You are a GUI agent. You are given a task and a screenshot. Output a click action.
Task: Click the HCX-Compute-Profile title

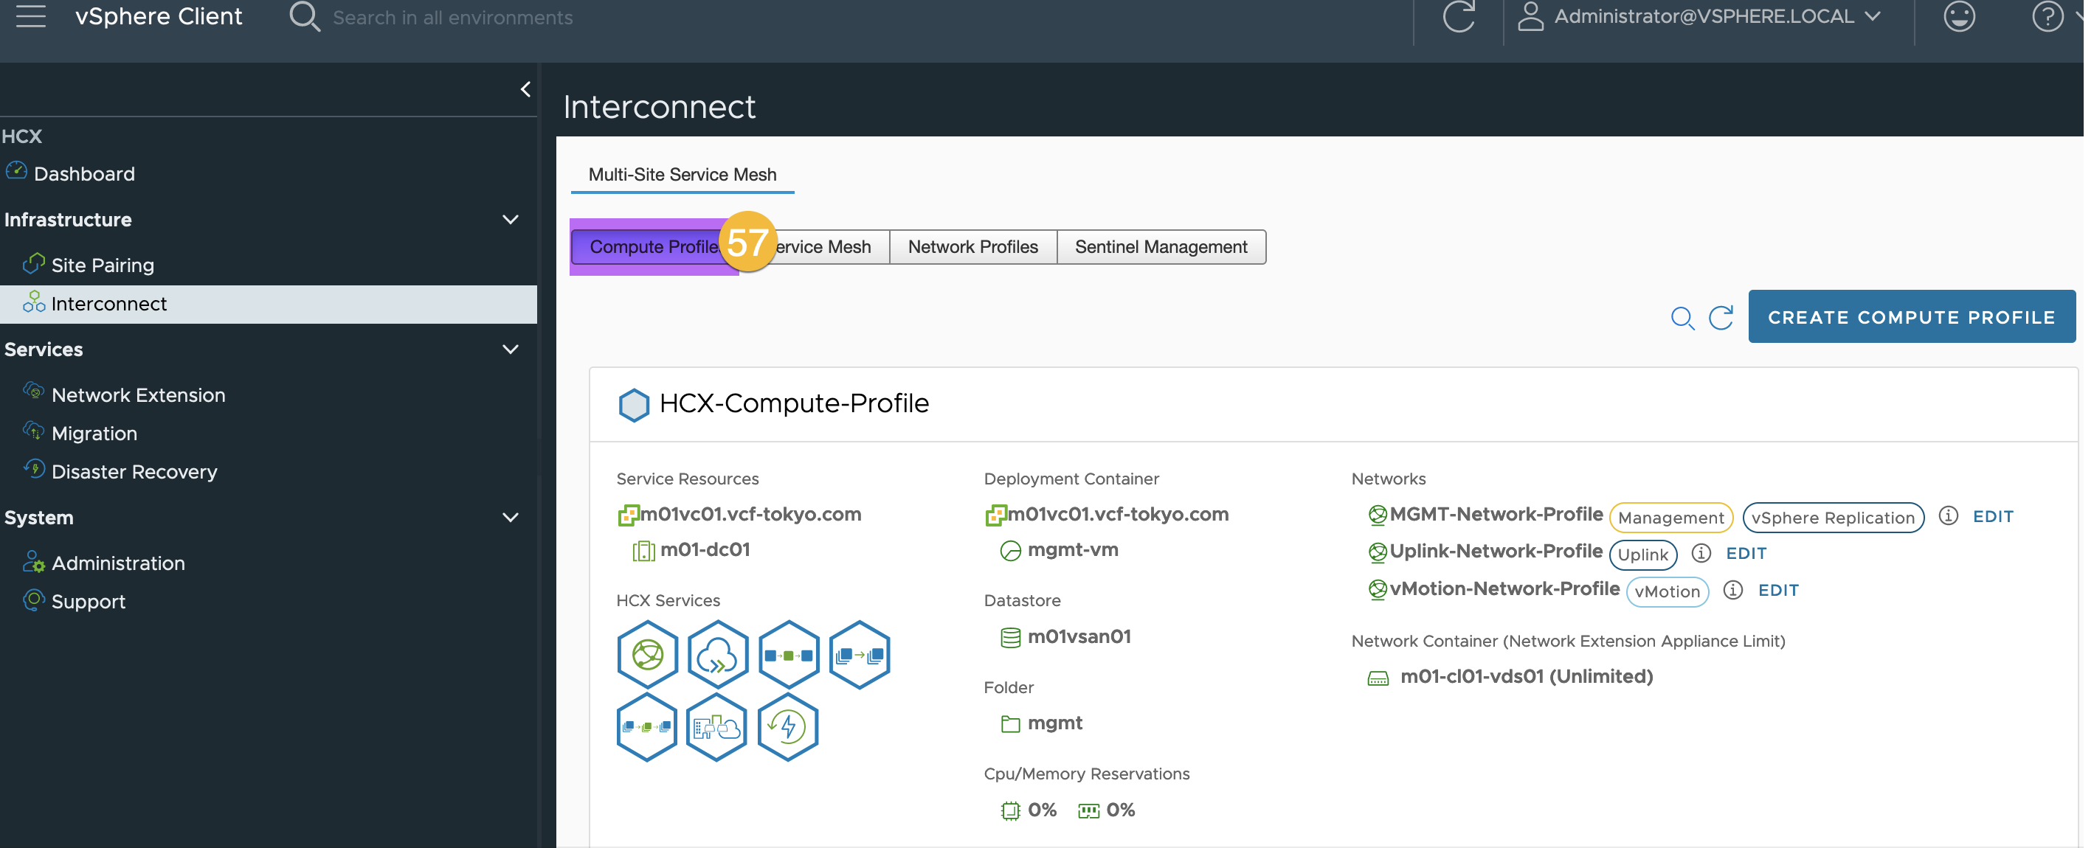point(793,403)
